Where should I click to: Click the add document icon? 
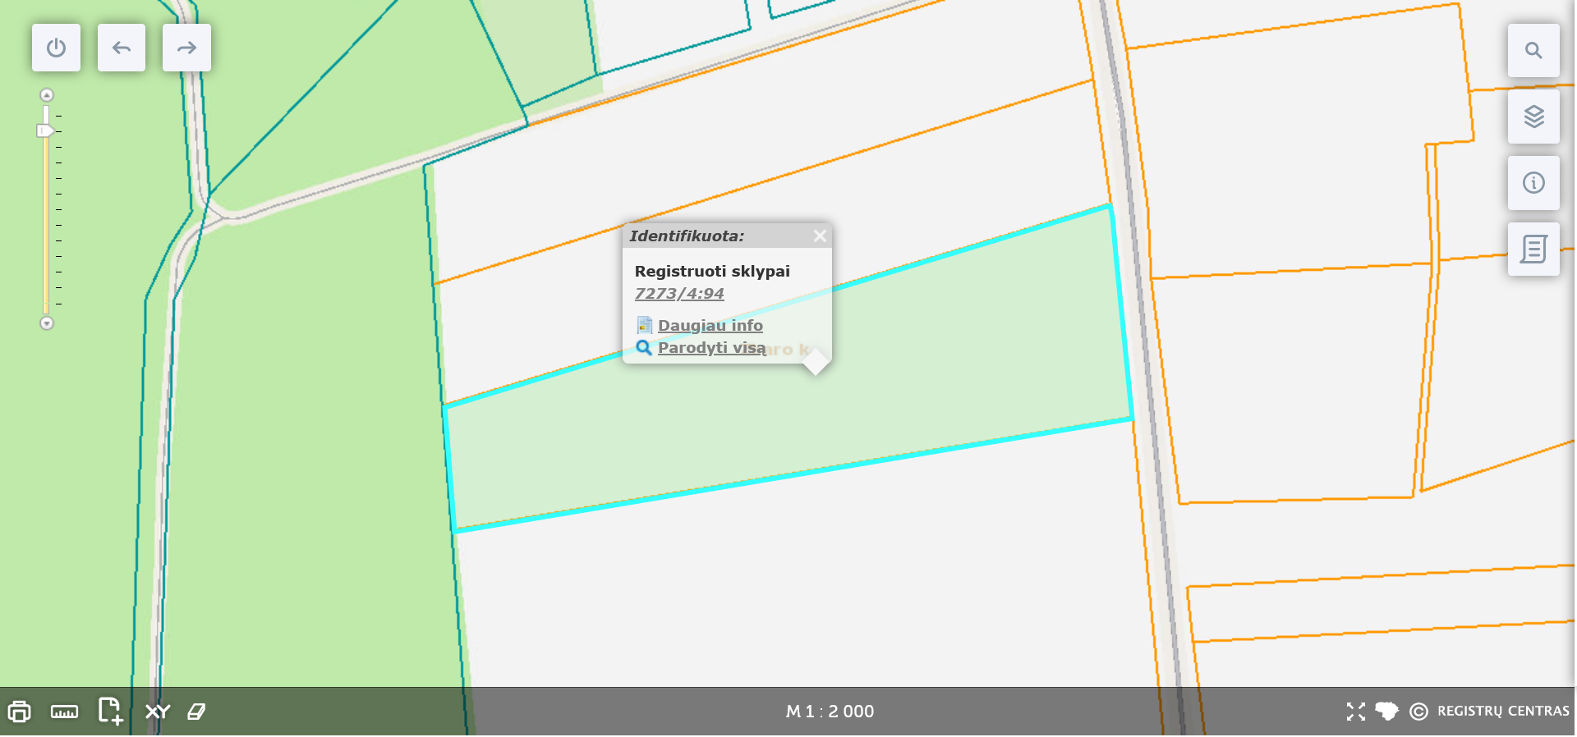[110, 711]
